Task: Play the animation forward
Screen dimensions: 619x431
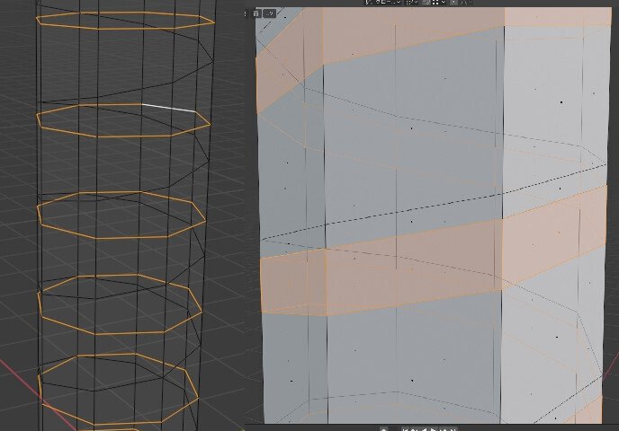Action: click(x=434, y=429)
